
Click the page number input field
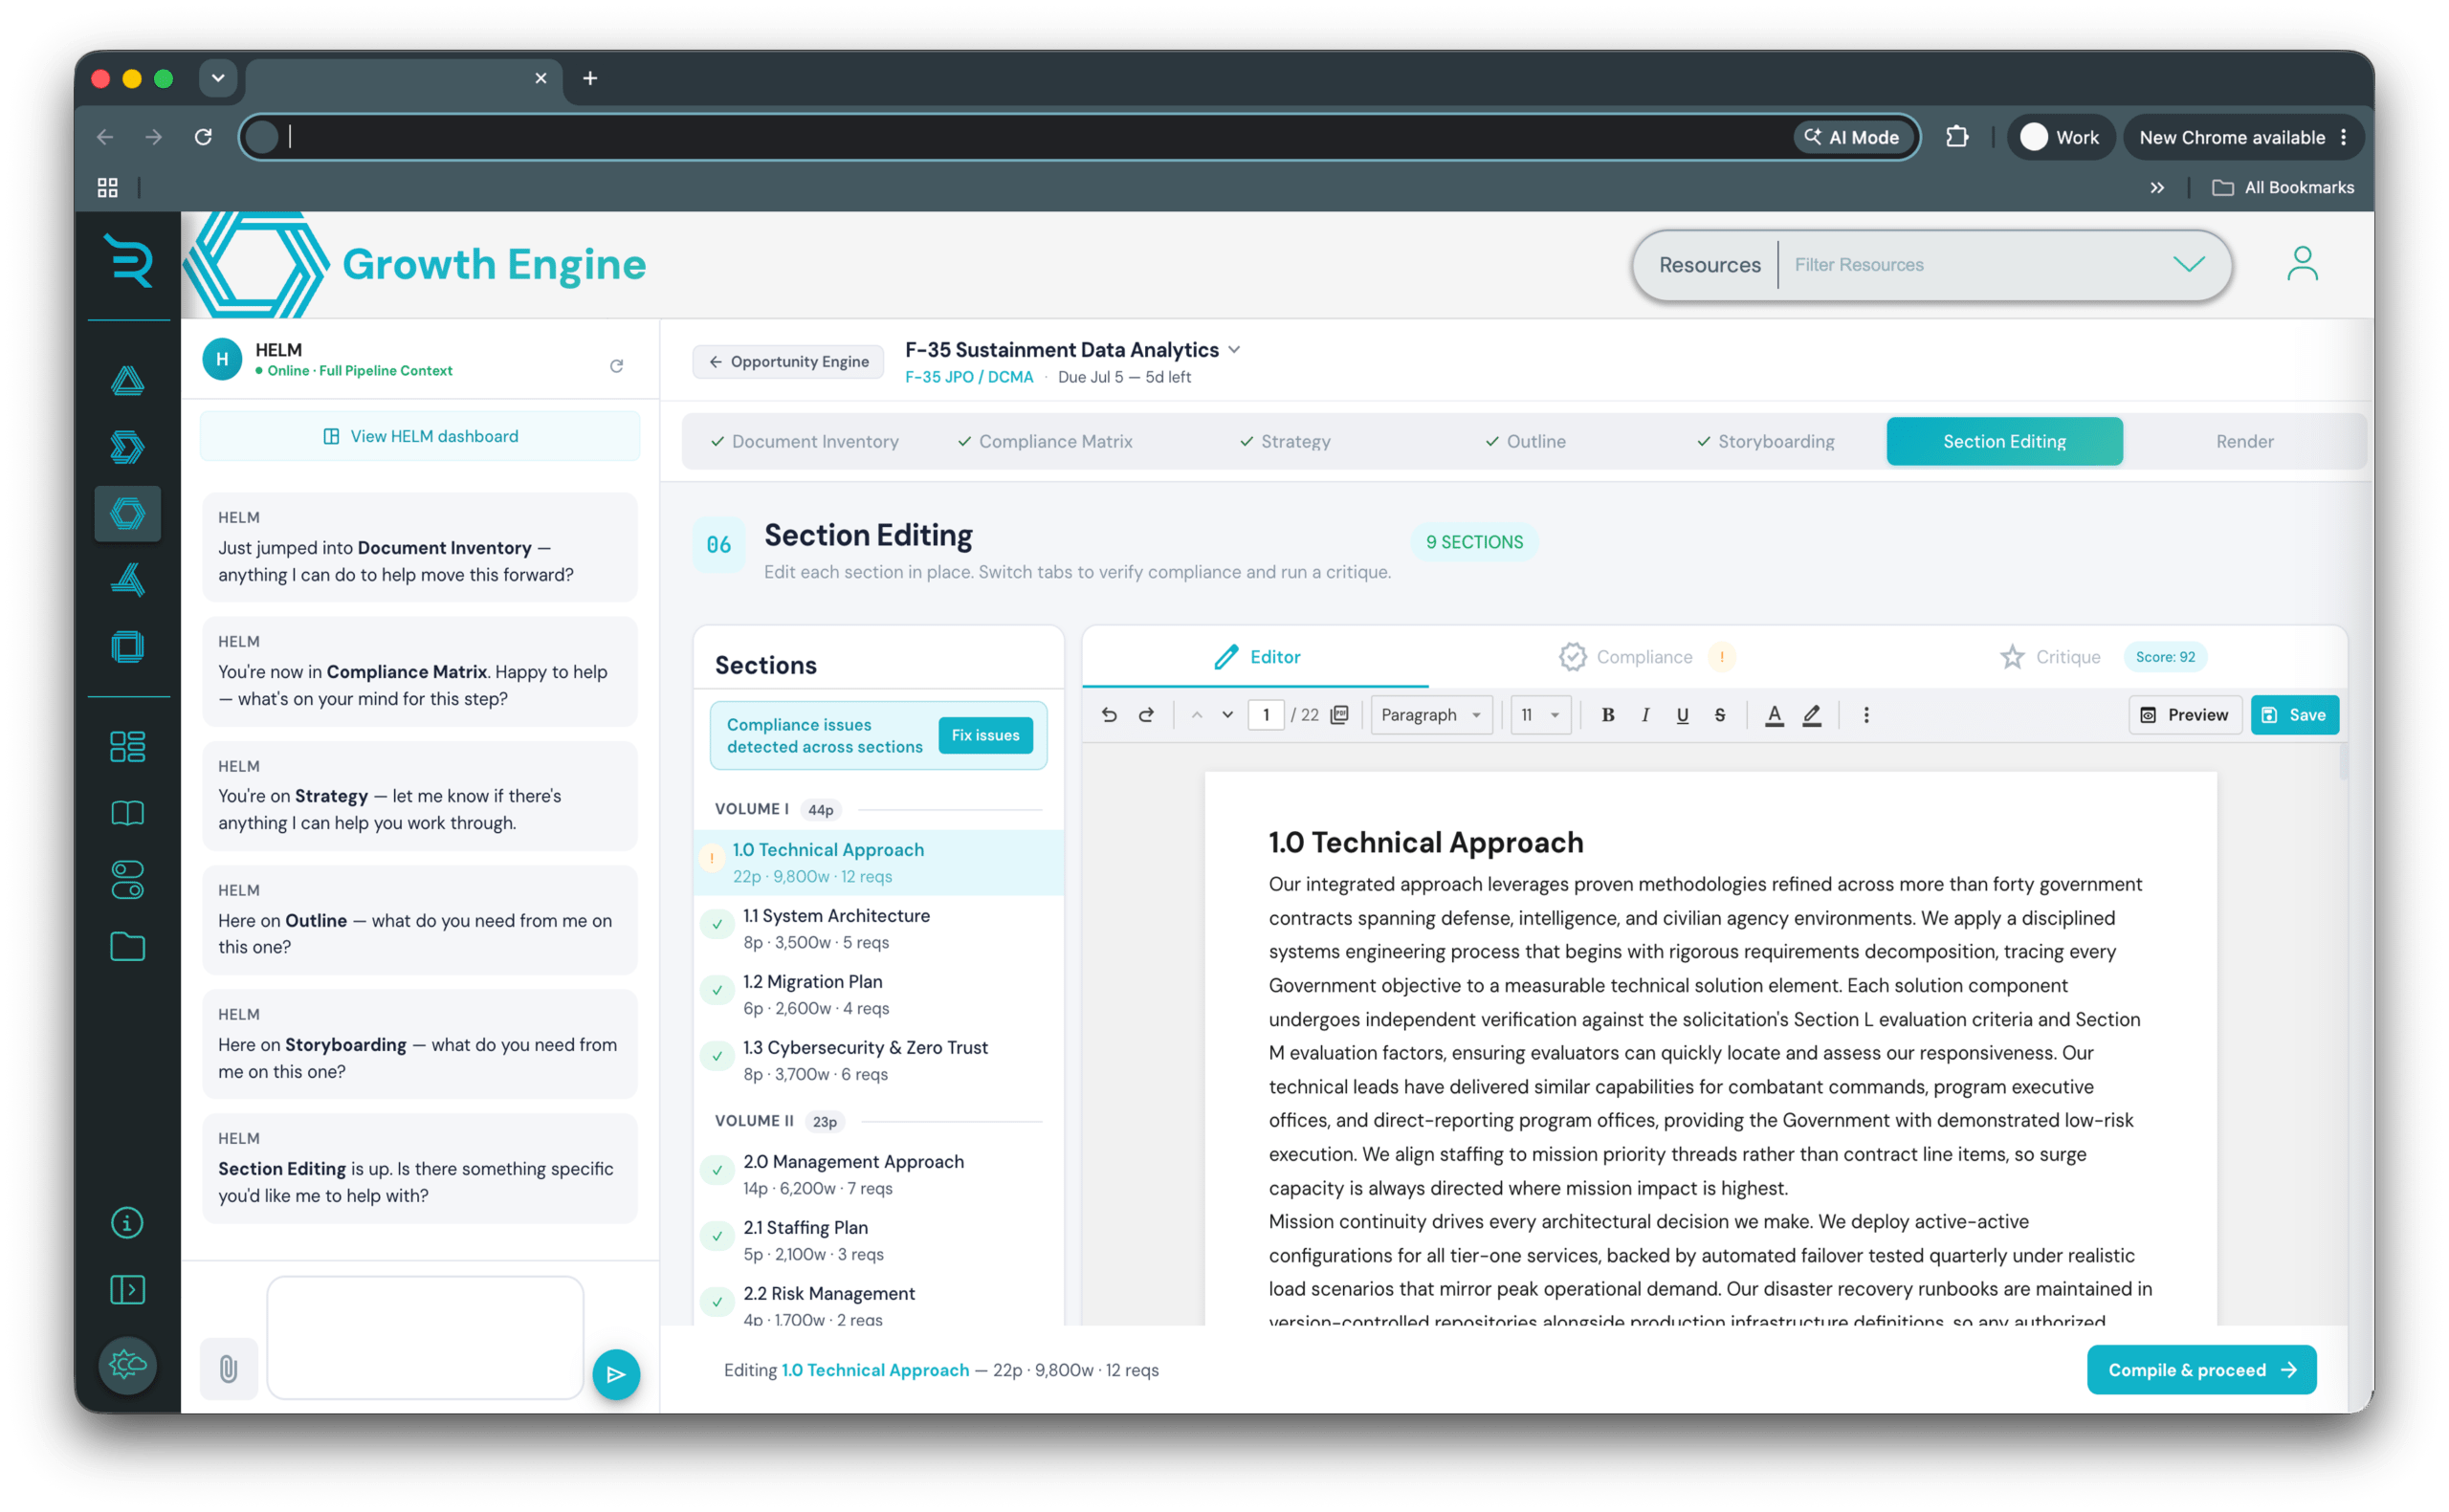[1266, 714]
